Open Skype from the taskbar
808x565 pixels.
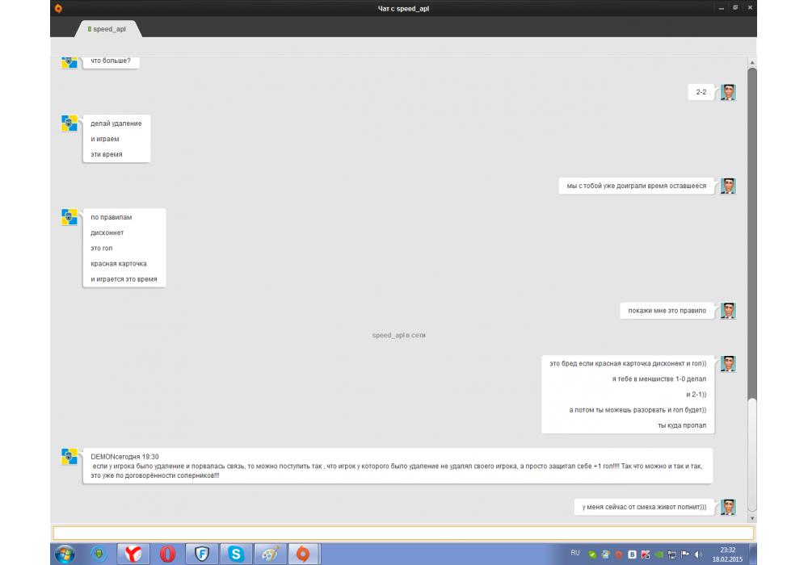pos(235,554)
